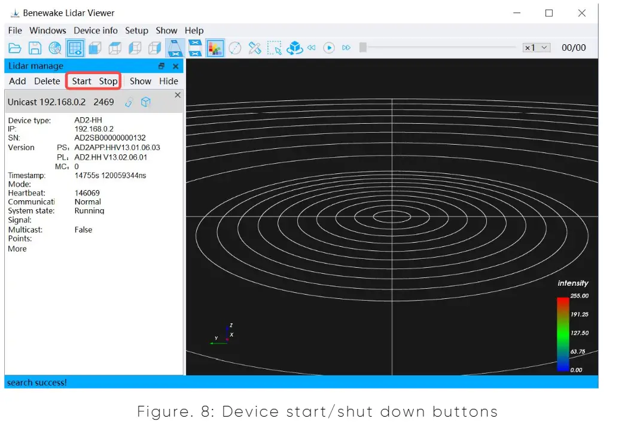
Task: Click the circle measurement icon
Action: 235,48
